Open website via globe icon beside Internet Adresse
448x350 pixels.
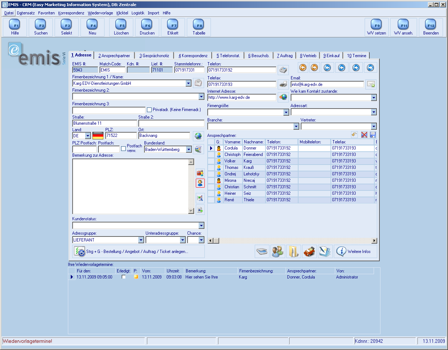click(283, 97)
